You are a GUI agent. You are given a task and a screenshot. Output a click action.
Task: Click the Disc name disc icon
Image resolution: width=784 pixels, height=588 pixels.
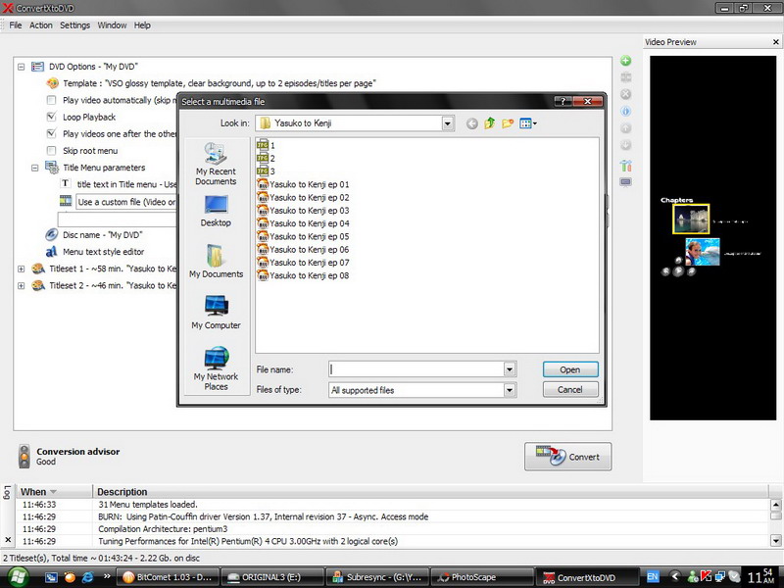tap(52, 234)
